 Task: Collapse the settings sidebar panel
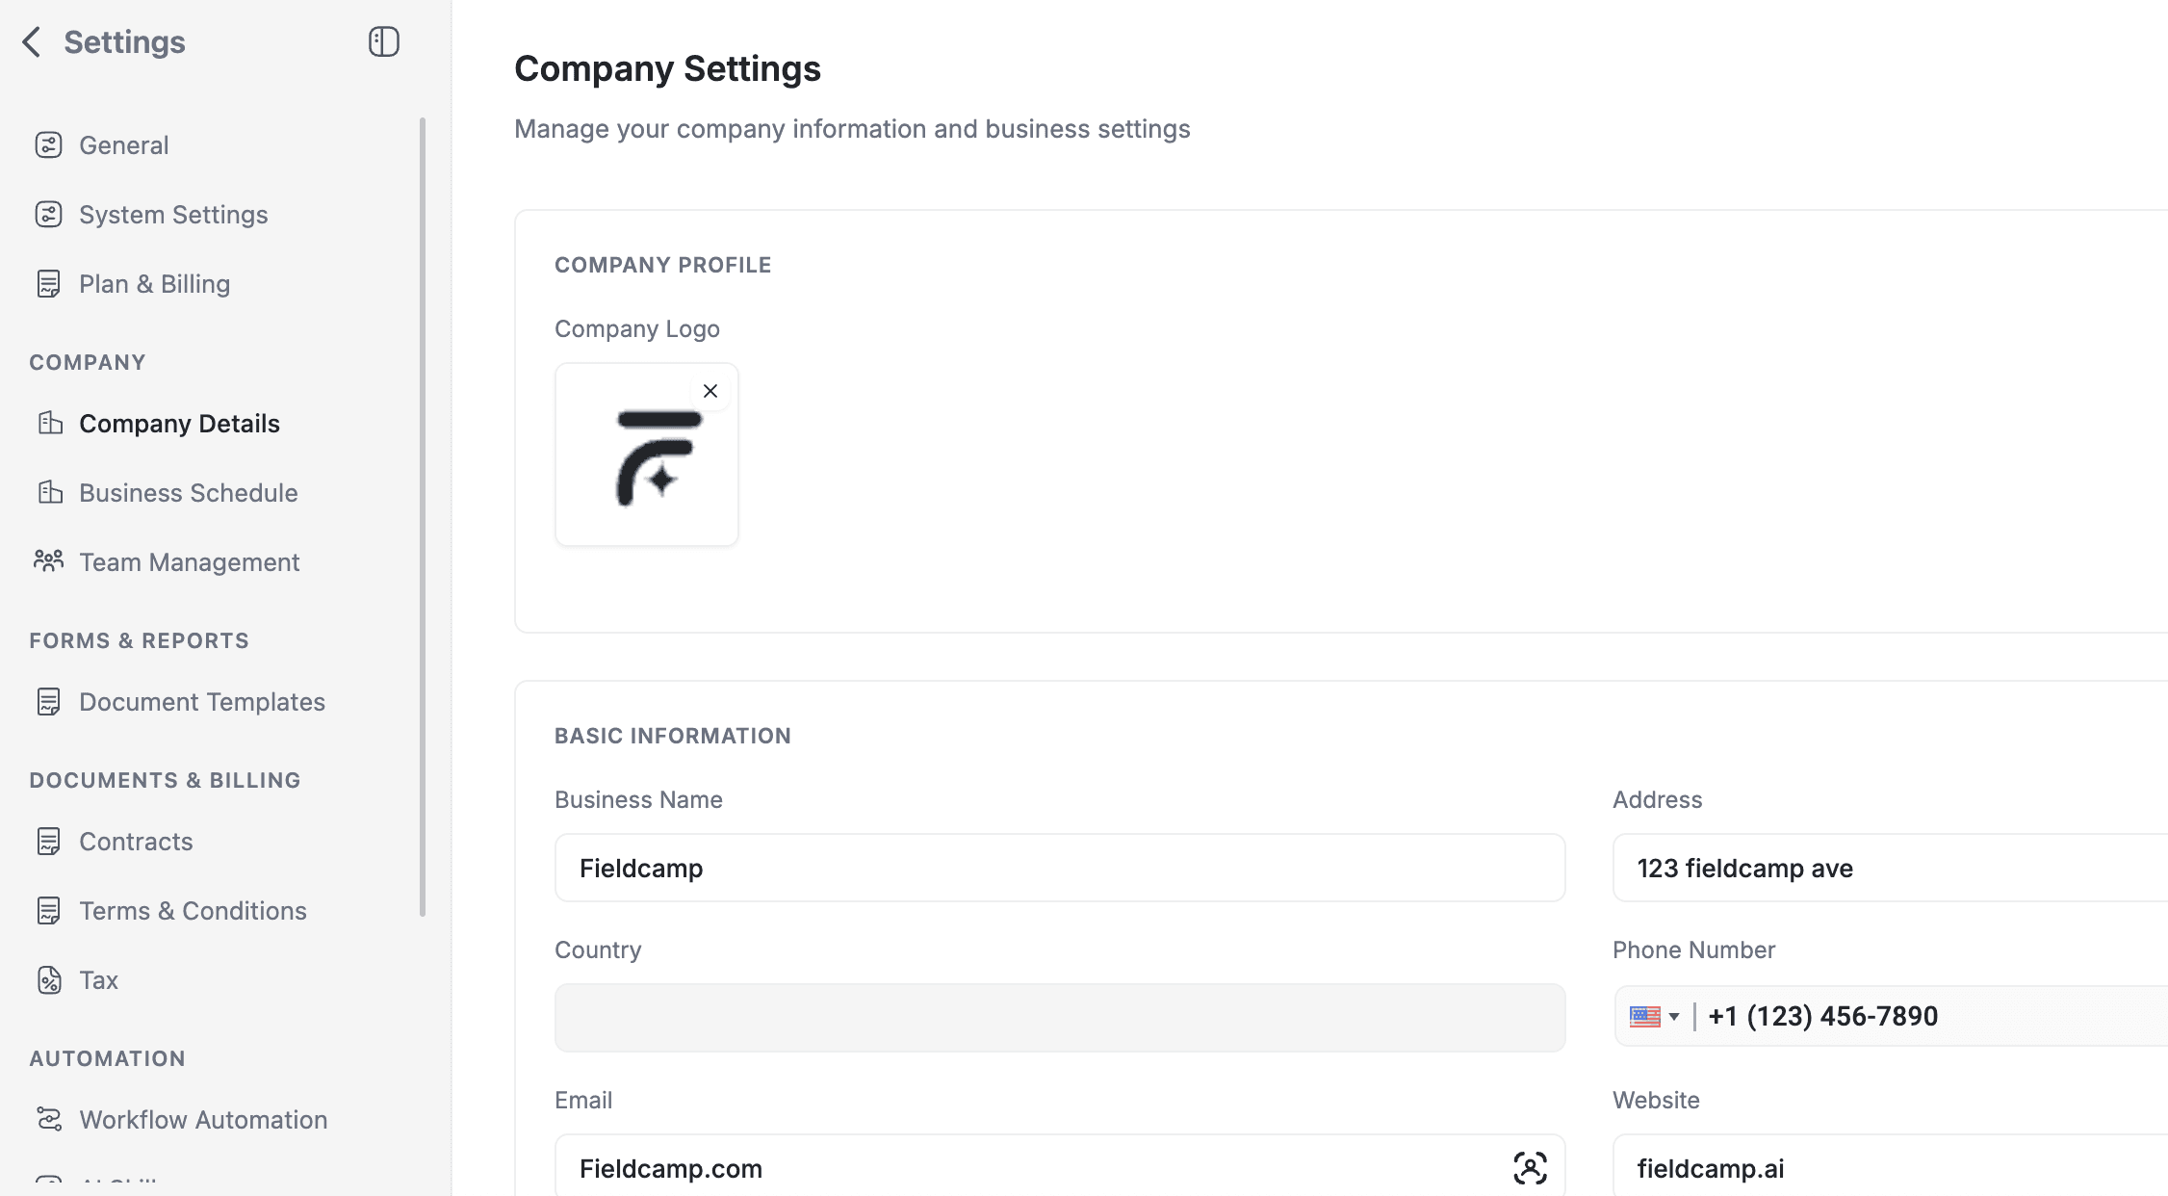pos(383,41)
